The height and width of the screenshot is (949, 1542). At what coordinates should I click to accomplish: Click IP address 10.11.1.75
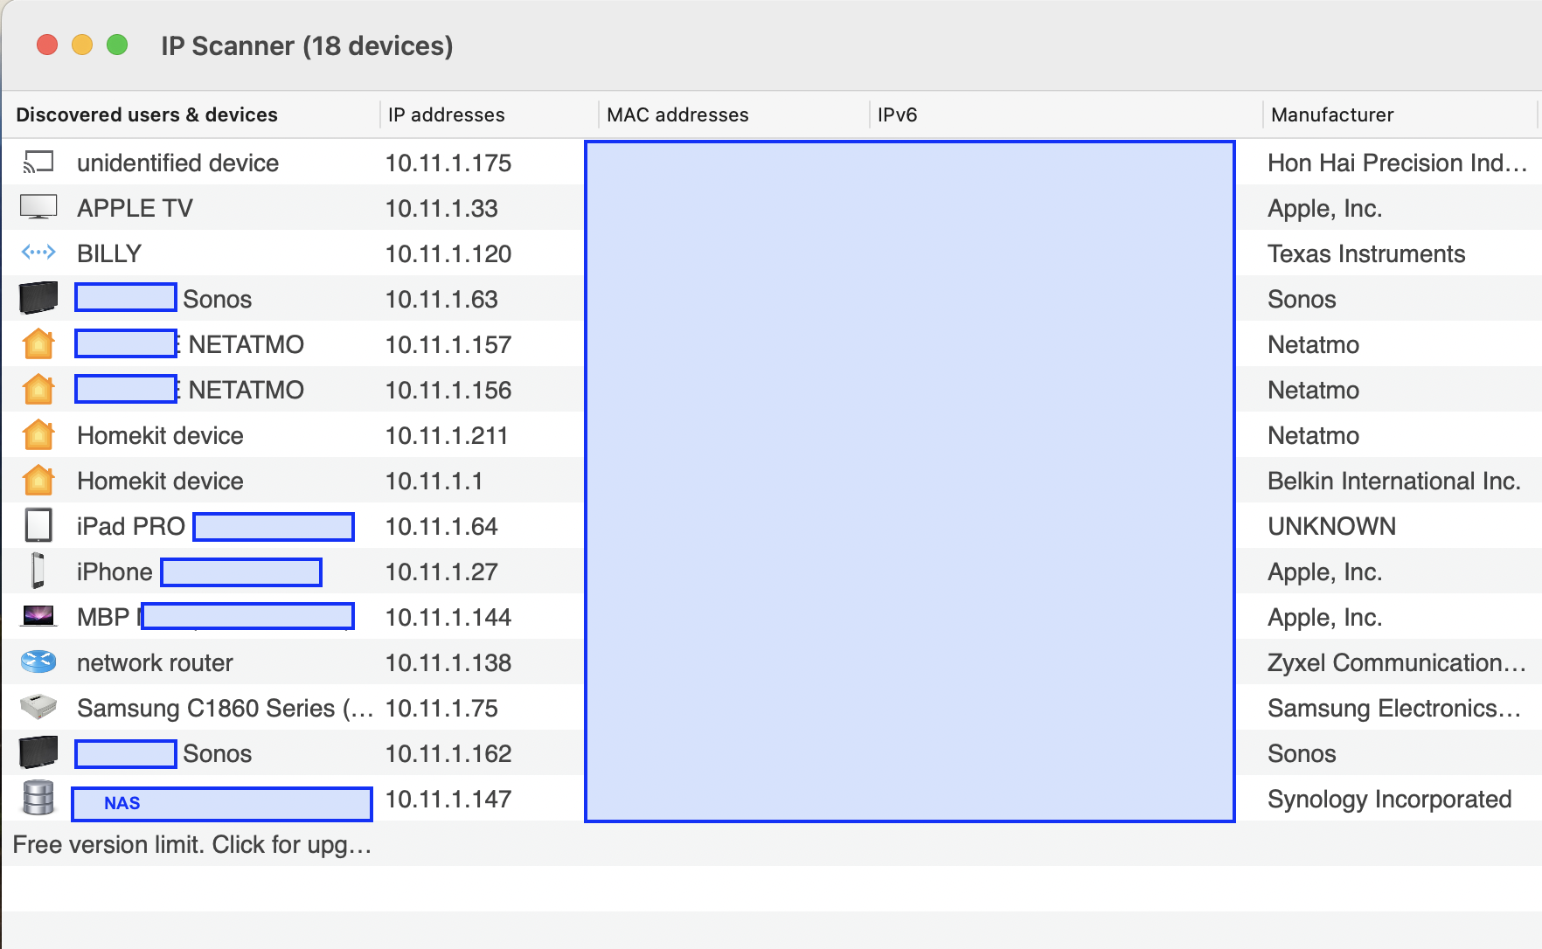[441, 708]
